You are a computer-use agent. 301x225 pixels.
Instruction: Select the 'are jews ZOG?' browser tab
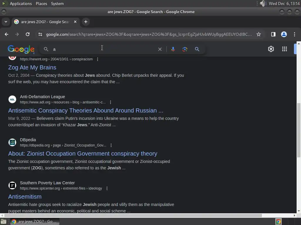tap(46, 22)
